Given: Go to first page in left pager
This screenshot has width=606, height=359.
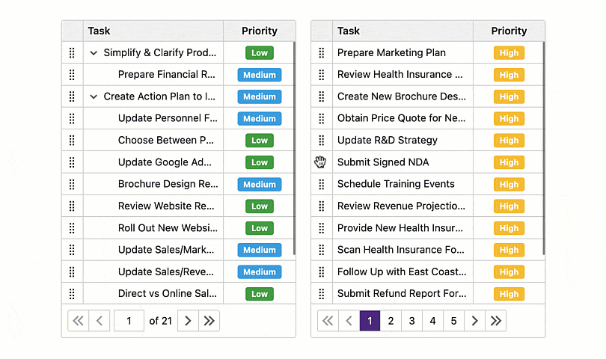Looking at the screenshot, I should tap(78, 321).
